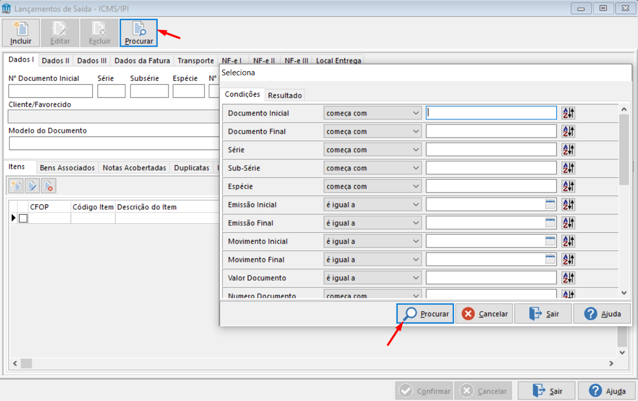638x401 pixels.
Task: Click the Subsérie field in Dados I
Action: click(149, 91)
